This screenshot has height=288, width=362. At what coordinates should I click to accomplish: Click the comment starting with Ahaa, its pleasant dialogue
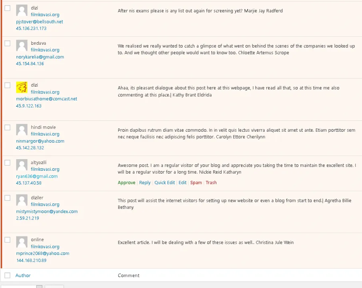[x=228, y=91]
